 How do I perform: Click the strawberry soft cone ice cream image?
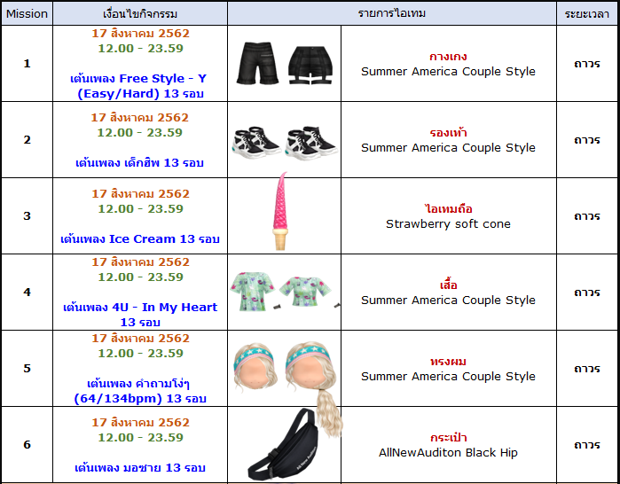[280, 213]
